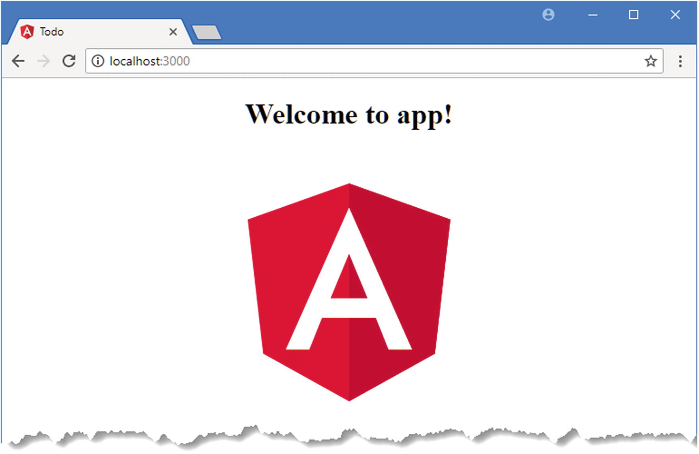Close the browser window

[675, 15]
